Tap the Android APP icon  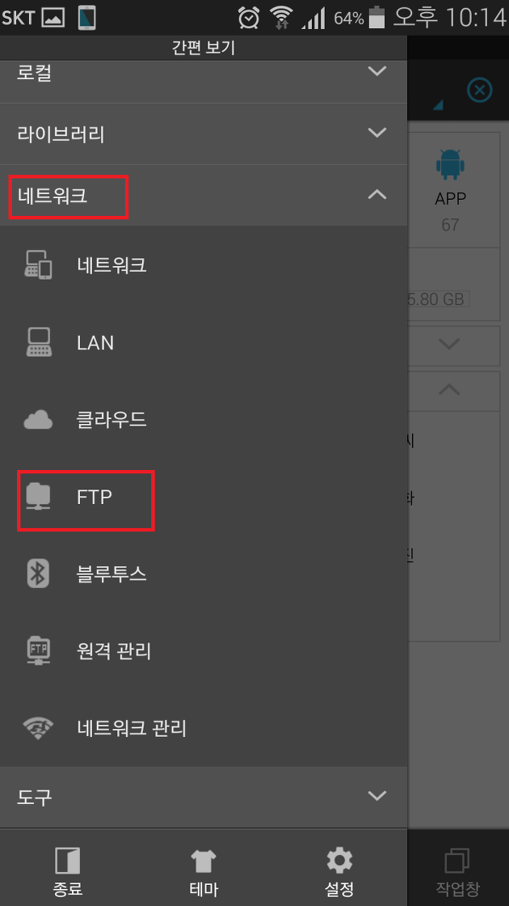click(450, 164)
